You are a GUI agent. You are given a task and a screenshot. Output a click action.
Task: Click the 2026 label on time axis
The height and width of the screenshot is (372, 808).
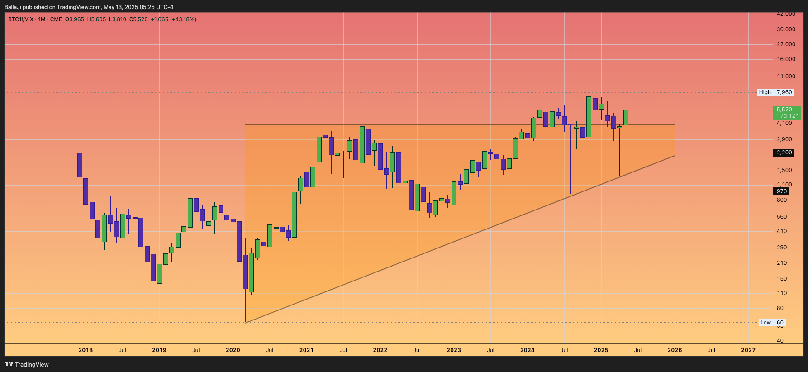tap(675, 350)
